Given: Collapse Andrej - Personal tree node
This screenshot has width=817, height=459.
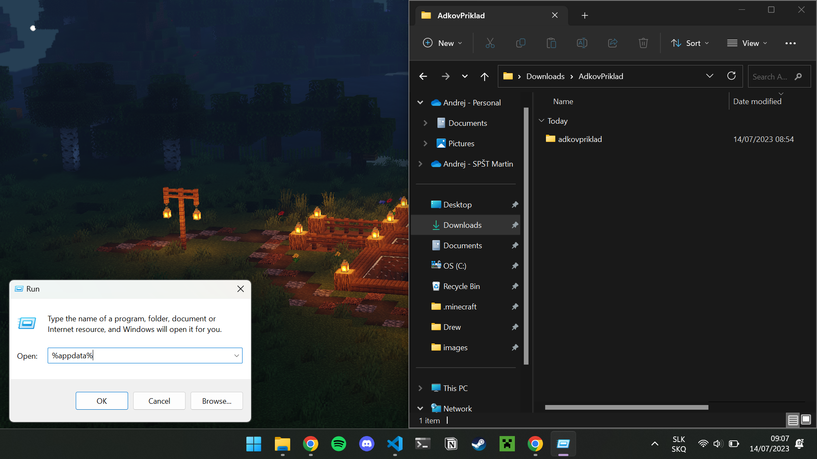Looking at the screenshot, I should pyautogui.click(x=420, y=102).
